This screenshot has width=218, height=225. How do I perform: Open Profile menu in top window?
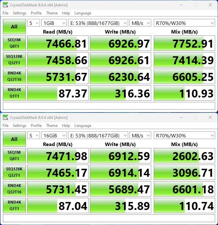36,13
